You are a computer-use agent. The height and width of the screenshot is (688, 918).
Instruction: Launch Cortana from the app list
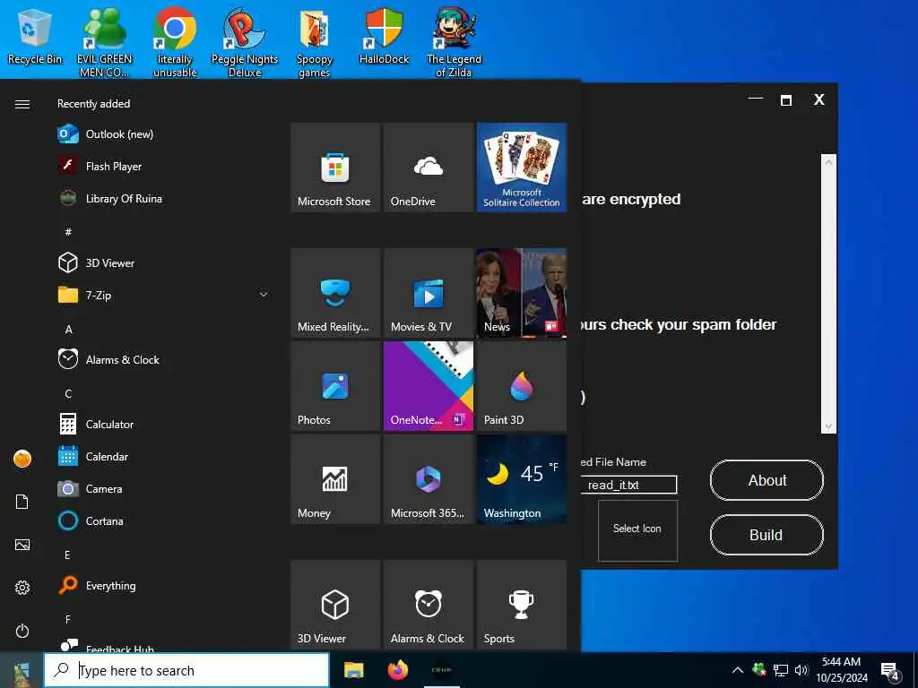click(x=164, y=520)
